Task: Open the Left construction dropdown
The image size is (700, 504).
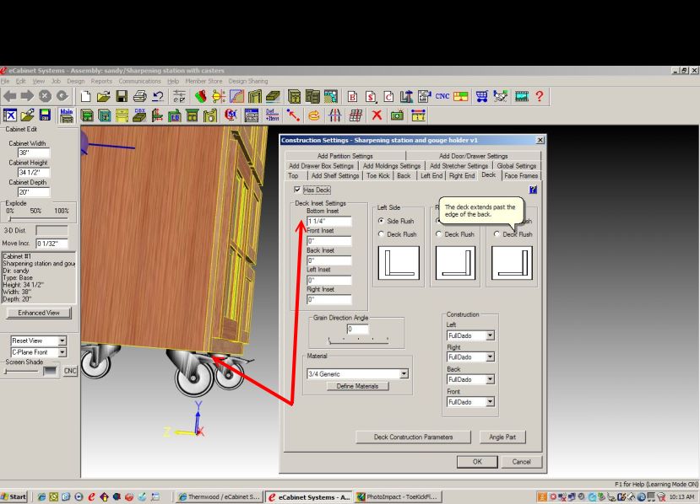Action: coord(491,335)
